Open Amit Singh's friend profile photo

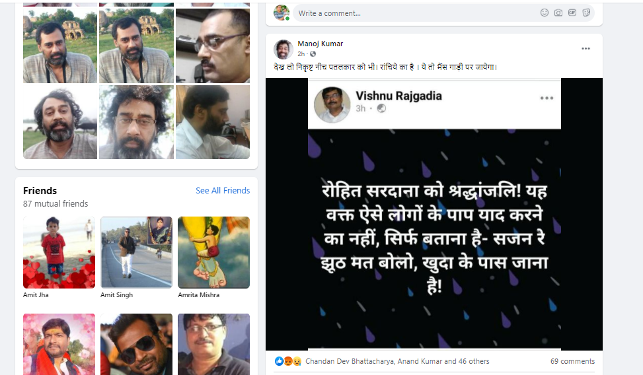click(x=136, y=252)
